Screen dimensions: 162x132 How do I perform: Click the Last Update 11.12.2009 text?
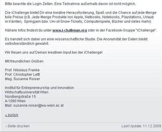pyautogui.click(x=141, y=126)
